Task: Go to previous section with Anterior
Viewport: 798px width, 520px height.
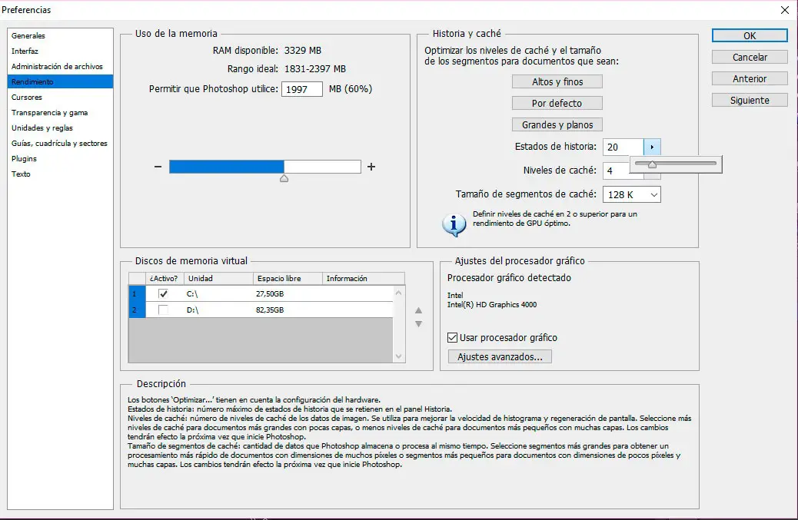Action: [x=750, y=79]
